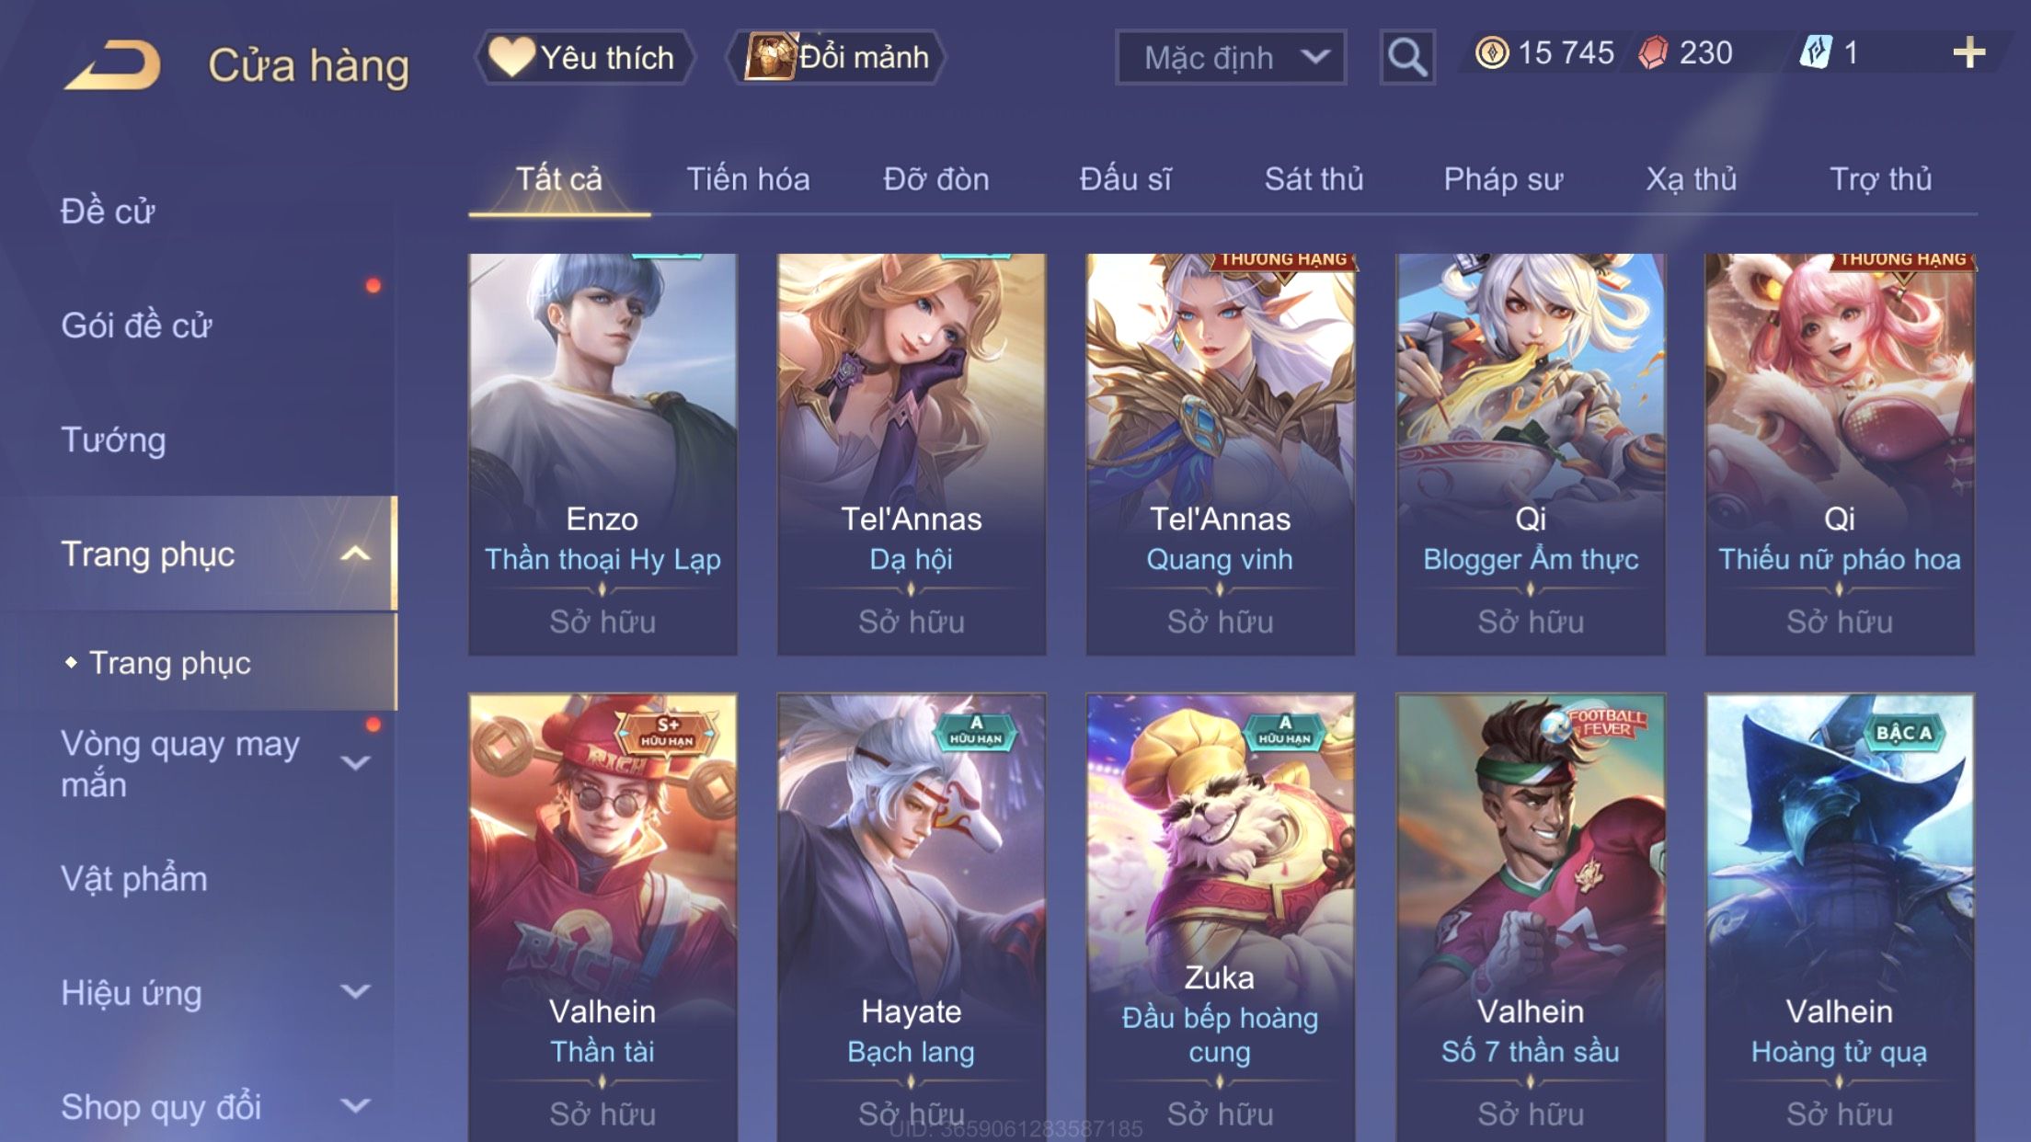Tap the golden back arrow icon
The width and height of the screenshot is (2031, 1142).
tap(112, 64)
